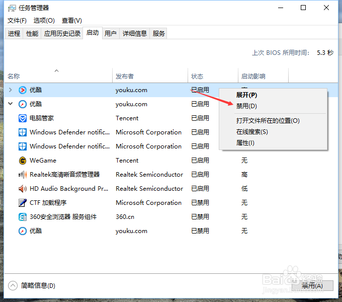The width and height of the screenshot is (342, 302).
Task: Click the 5.3 秒 BIOS time value
Action: pyautogui.click(x=325, y=52)
